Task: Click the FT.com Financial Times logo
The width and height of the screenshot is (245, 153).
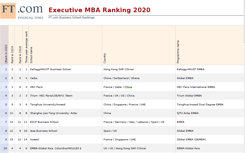Action: [22, 11]
